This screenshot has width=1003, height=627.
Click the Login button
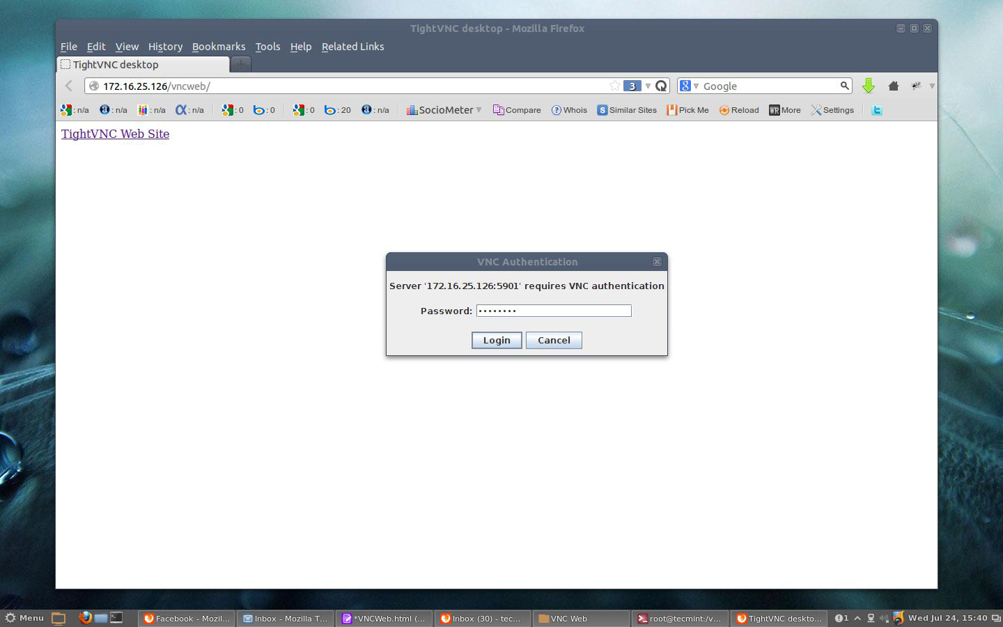point(497,340)
